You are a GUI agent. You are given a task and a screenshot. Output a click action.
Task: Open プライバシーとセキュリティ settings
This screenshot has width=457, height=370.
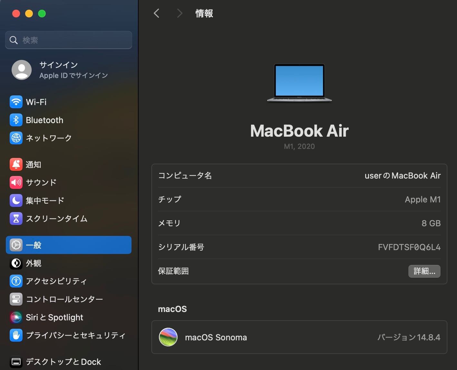click(69, 336)
